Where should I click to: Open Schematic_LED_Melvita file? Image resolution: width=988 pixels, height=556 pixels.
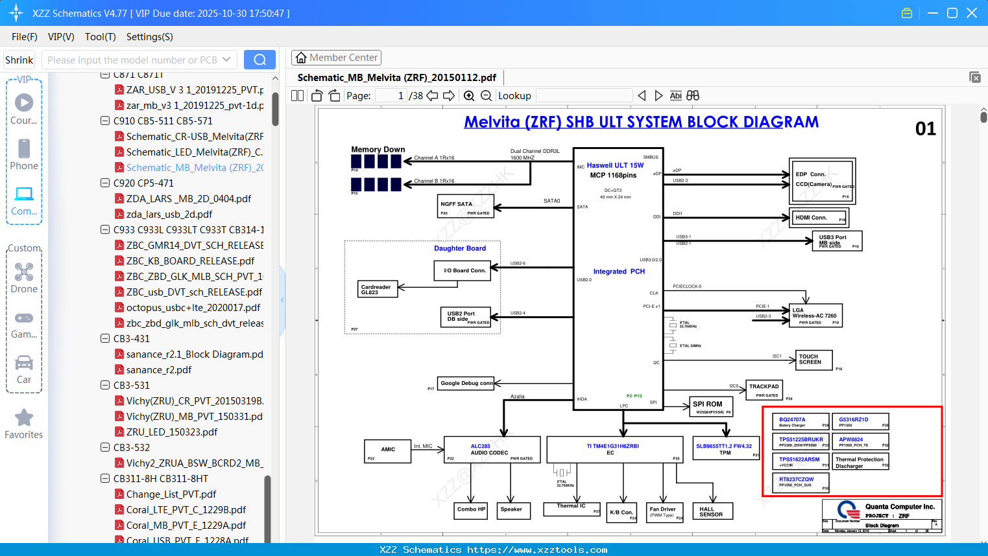tap(189, 152)
